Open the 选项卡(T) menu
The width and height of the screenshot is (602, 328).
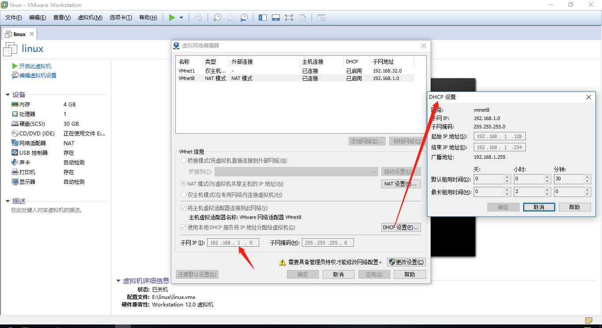tap(121, 18)
